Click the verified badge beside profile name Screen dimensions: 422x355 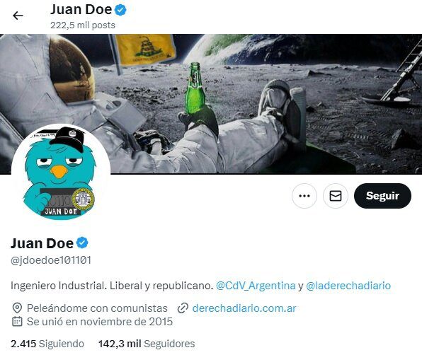coord(82,243)
